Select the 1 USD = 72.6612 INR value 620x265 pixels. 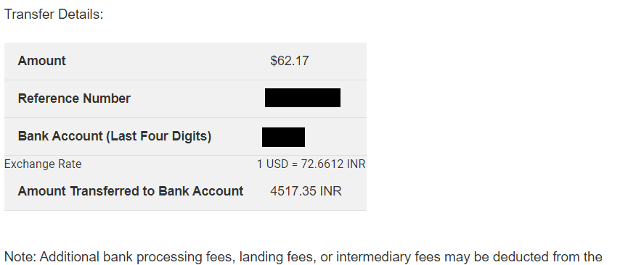(x=311, y=164)
